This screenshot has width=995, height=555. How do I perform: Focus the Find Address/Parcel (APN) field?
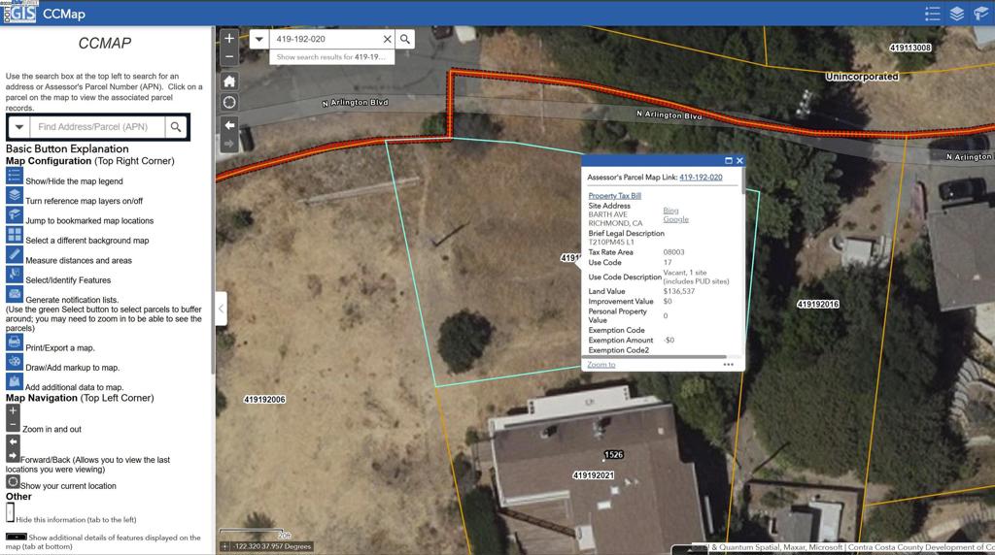(98, 127)
